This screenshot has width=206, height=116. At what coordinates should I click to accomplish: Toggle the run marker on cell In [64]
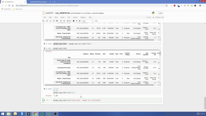click(x=44, y=44)
